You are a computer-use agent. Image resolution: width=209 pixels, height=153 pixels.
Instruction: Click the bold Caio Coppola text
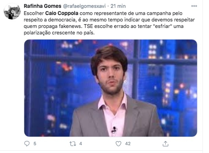click(x=62, y=13)
